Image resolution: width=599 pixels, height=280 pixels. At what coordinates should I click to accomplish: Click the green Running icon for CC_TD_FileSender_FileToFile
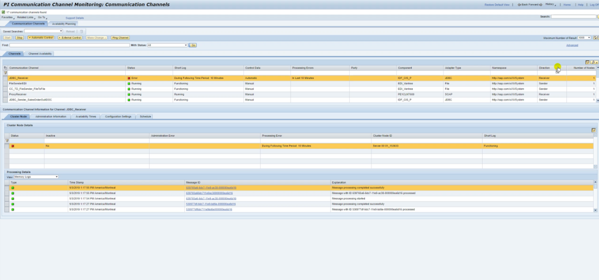tap(129, 89)
